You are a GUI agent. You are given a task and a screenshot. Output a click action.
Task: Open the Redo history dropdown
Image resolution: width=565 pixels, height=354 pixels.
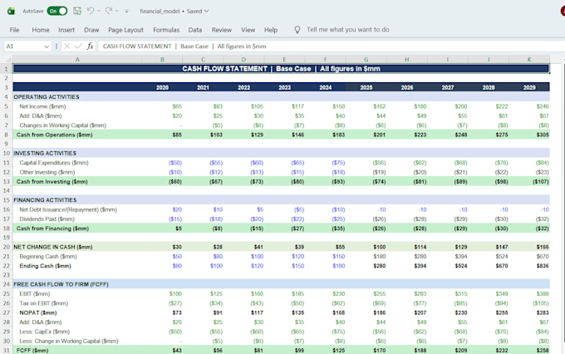[117, 11]
